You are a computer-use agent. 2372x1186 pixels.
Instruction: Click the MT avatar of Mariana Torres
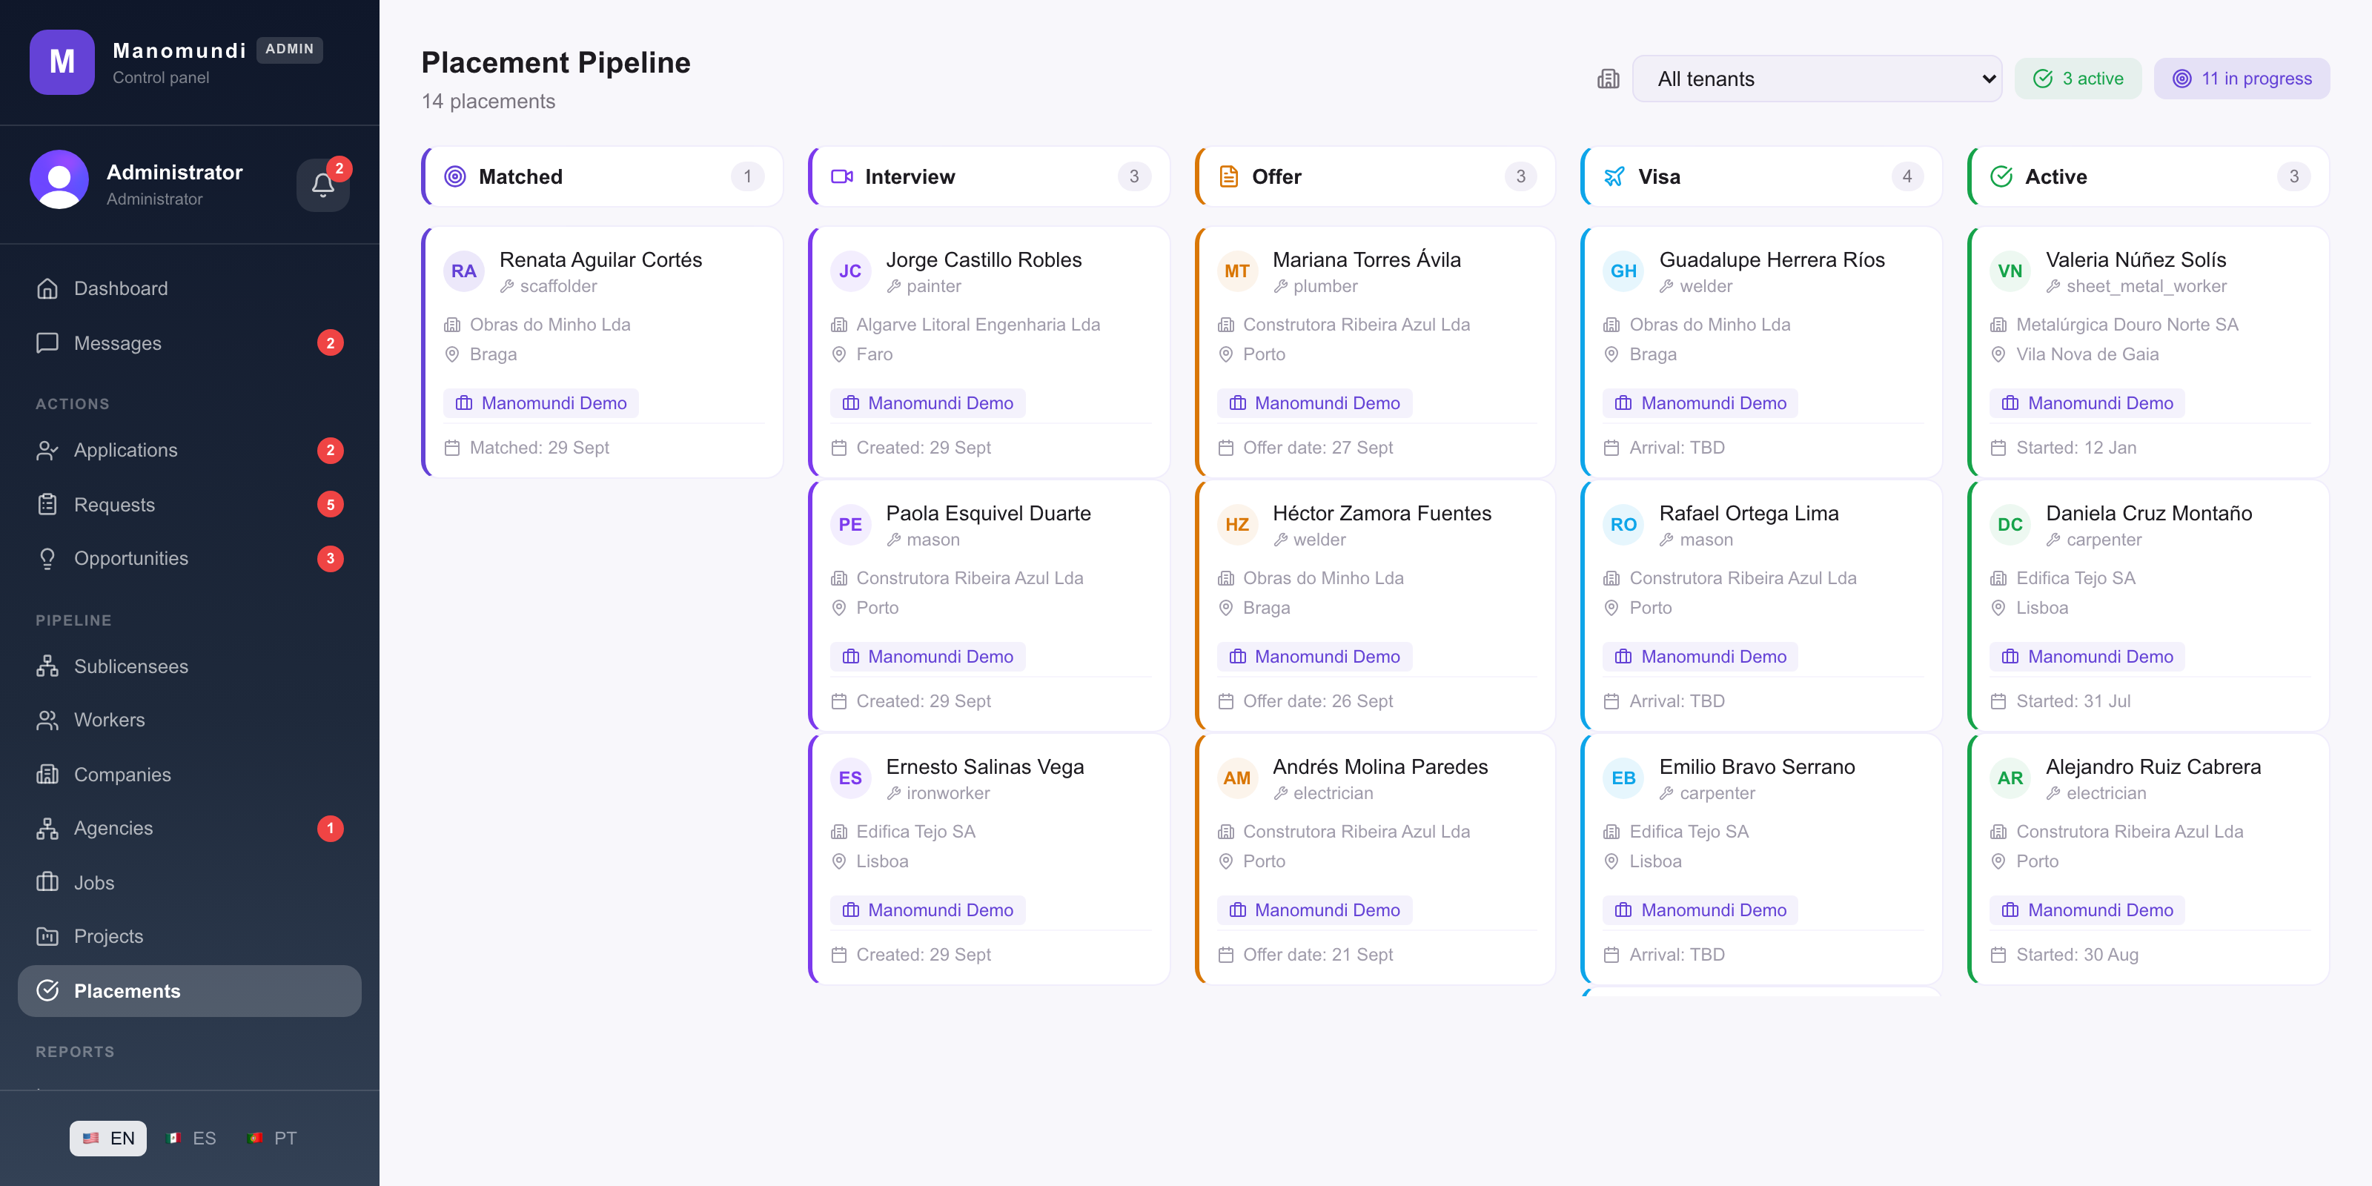coord(1236,271)
